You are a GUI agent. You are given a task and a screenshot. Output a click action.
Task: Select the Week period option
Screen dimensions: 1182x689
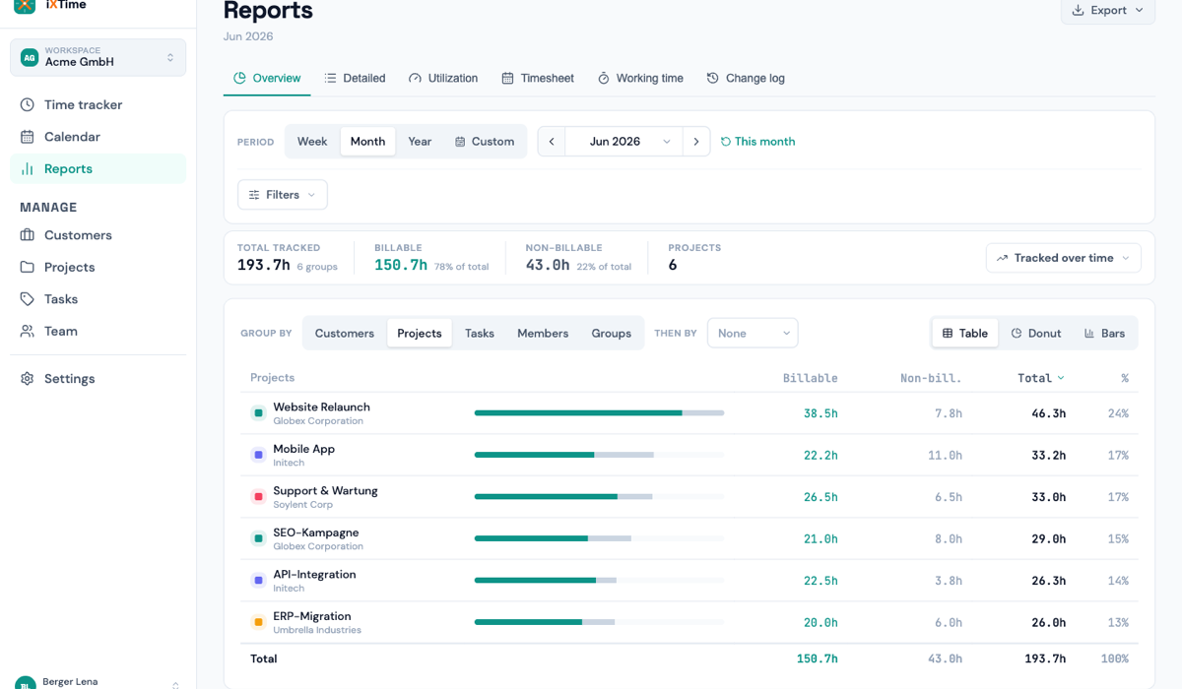[x=312, y=141]
